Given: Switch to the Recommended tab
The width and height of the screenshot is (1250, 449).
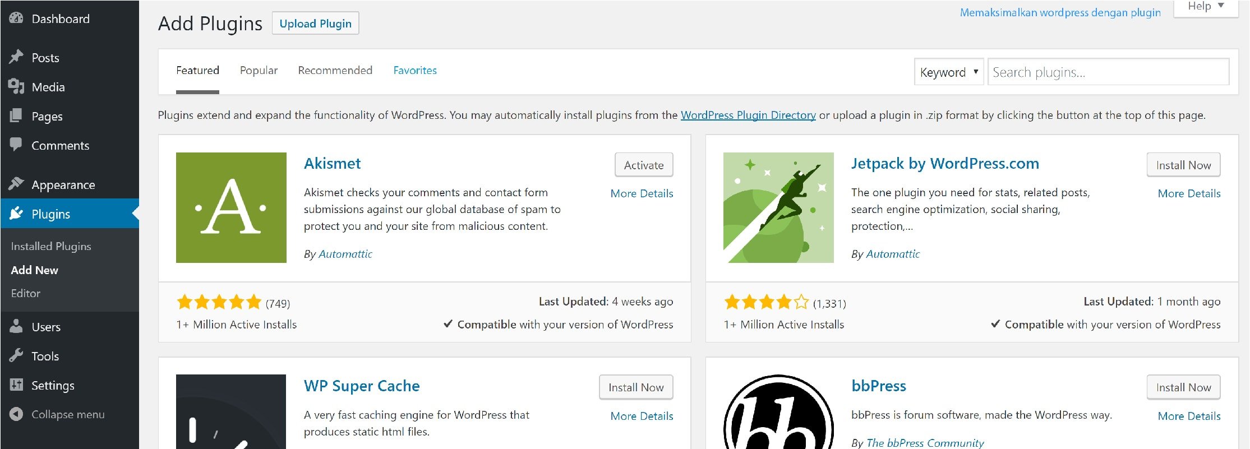Looking at the screenshot, I should tap(335, 71).
